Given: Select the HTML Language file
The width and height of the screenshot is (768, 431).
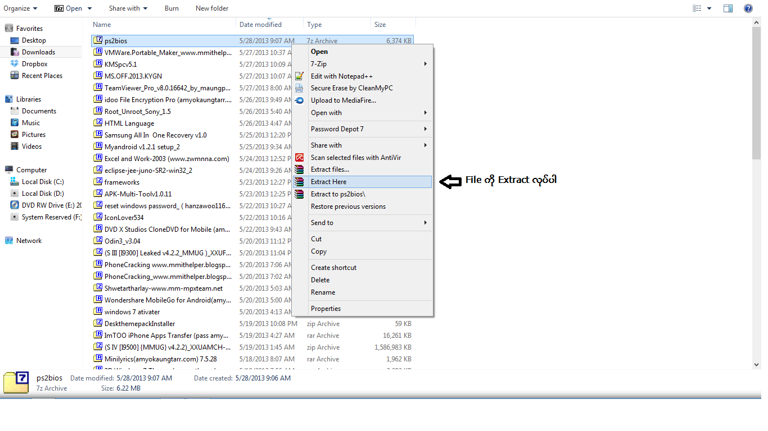Looking at the screenshot, I should coord(129,123).
